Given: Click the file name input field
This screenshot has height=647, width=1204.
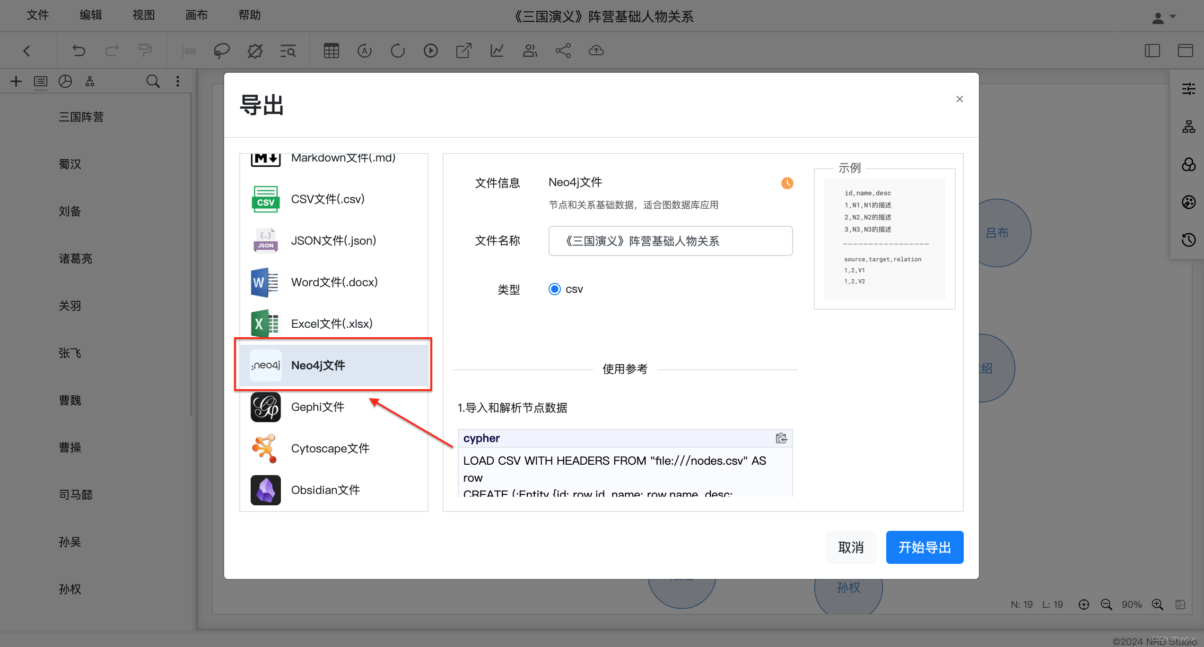Looking at the screenshot, I should (670, 241).
